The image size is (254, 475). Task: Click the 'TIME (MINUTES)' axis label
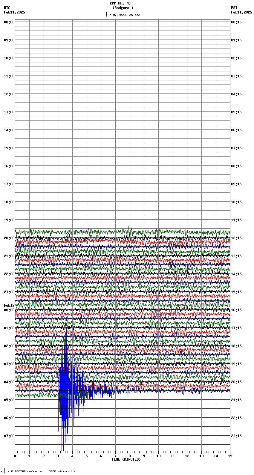(x=126, y=459)
